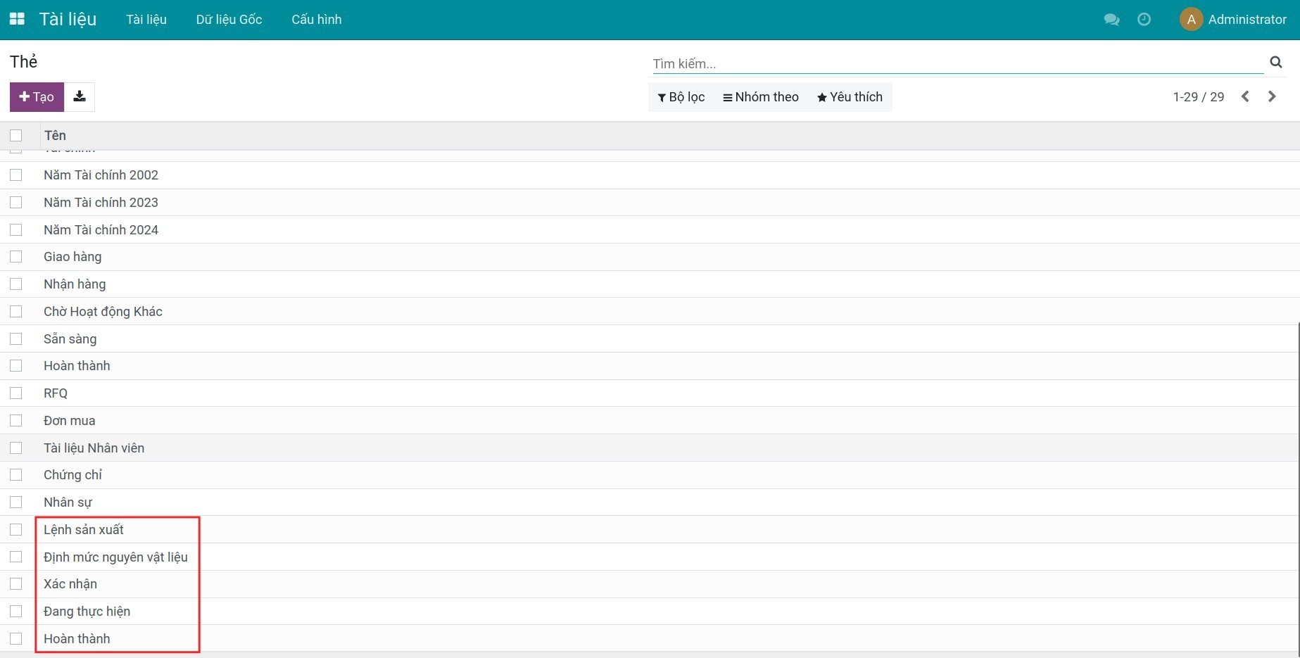Click the Tạo create button

coord(37,97)
